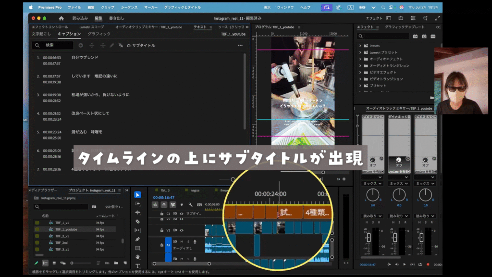Toggle loop in the audio track mixer
This screenshot has height=277, width=492.
[420, 264]
